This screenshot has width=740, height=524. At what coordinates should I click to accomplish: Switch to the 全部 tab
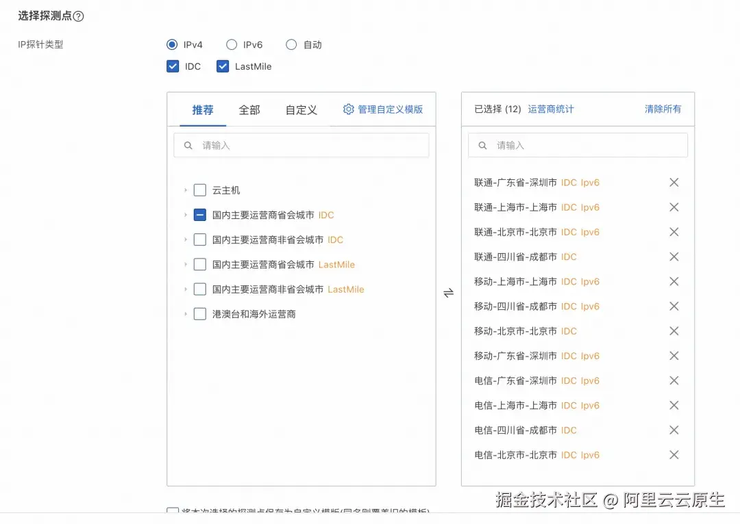tap(249, 109)
